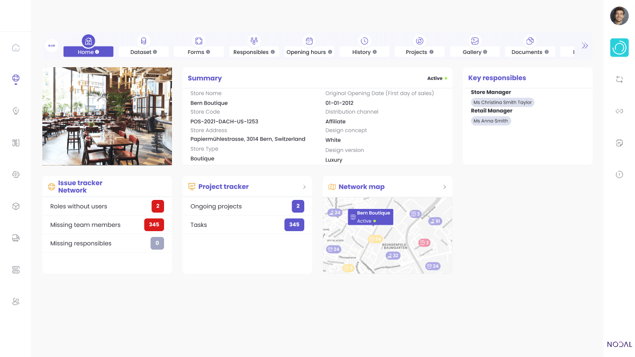Click the Active badge on the Bern Boutique map marker
This screenshot has height=357, width=635.
(367, 222)
